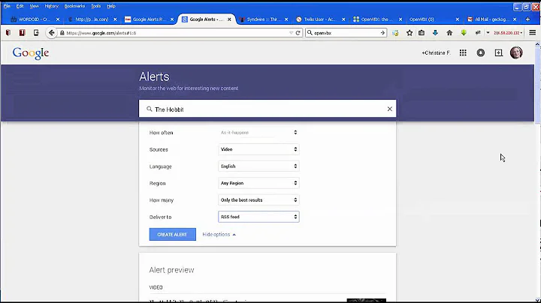The image size is (541, 303).
Task: Collapse options with Hide options
Action: pos(219,235)
